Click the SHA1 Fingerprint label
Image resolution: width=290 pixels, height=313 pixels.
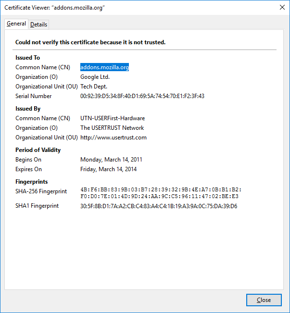pos(37,206)
